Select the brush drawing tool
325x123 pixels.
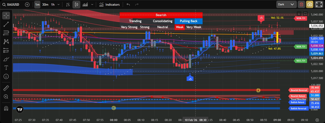6,59
